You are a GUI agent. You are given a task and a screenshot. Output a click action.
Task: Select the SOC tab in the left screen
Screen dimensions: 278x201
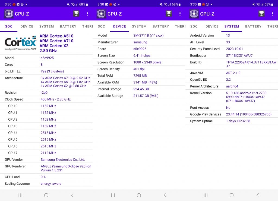9,26
